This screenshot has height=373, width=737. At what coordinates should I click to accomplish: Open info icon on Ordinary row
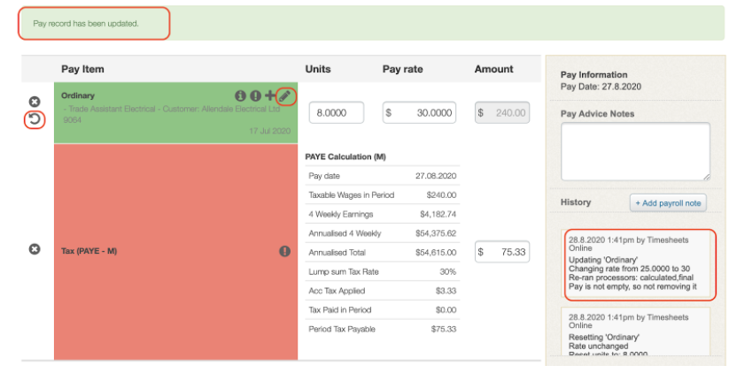[240, 95]
